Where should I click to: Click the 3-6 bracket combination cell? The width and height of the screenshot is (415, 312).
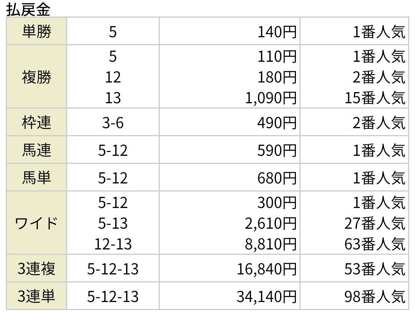[x=113, y=122]
